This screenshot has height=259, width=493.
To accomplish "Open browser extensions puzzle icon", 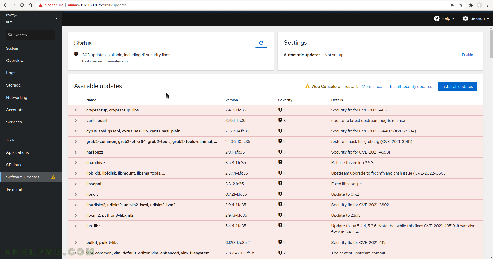I will click(x=471, y=5).
